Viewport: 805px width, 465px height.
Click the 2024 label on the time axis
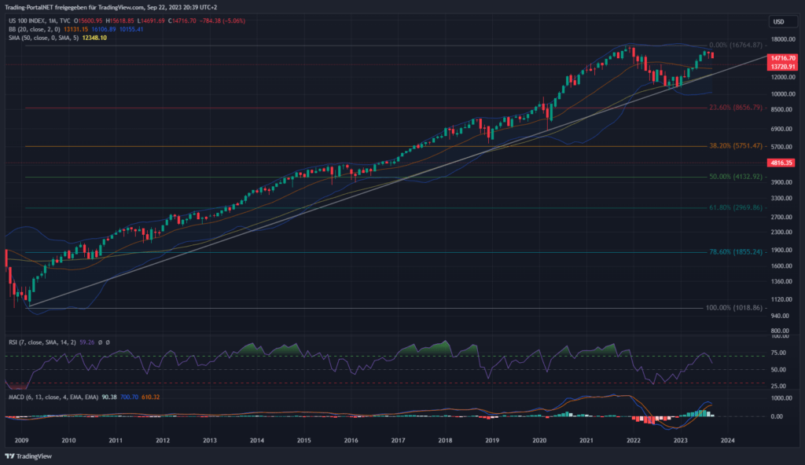(x=727, y=441)
